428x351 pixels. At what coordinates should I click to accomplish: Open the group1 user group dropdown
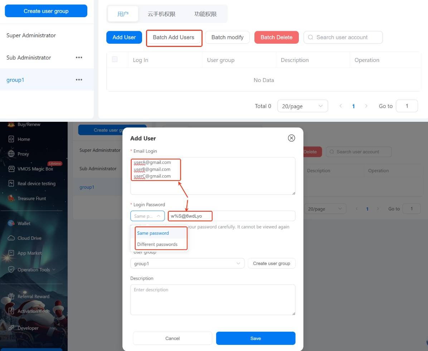point(187,264)
